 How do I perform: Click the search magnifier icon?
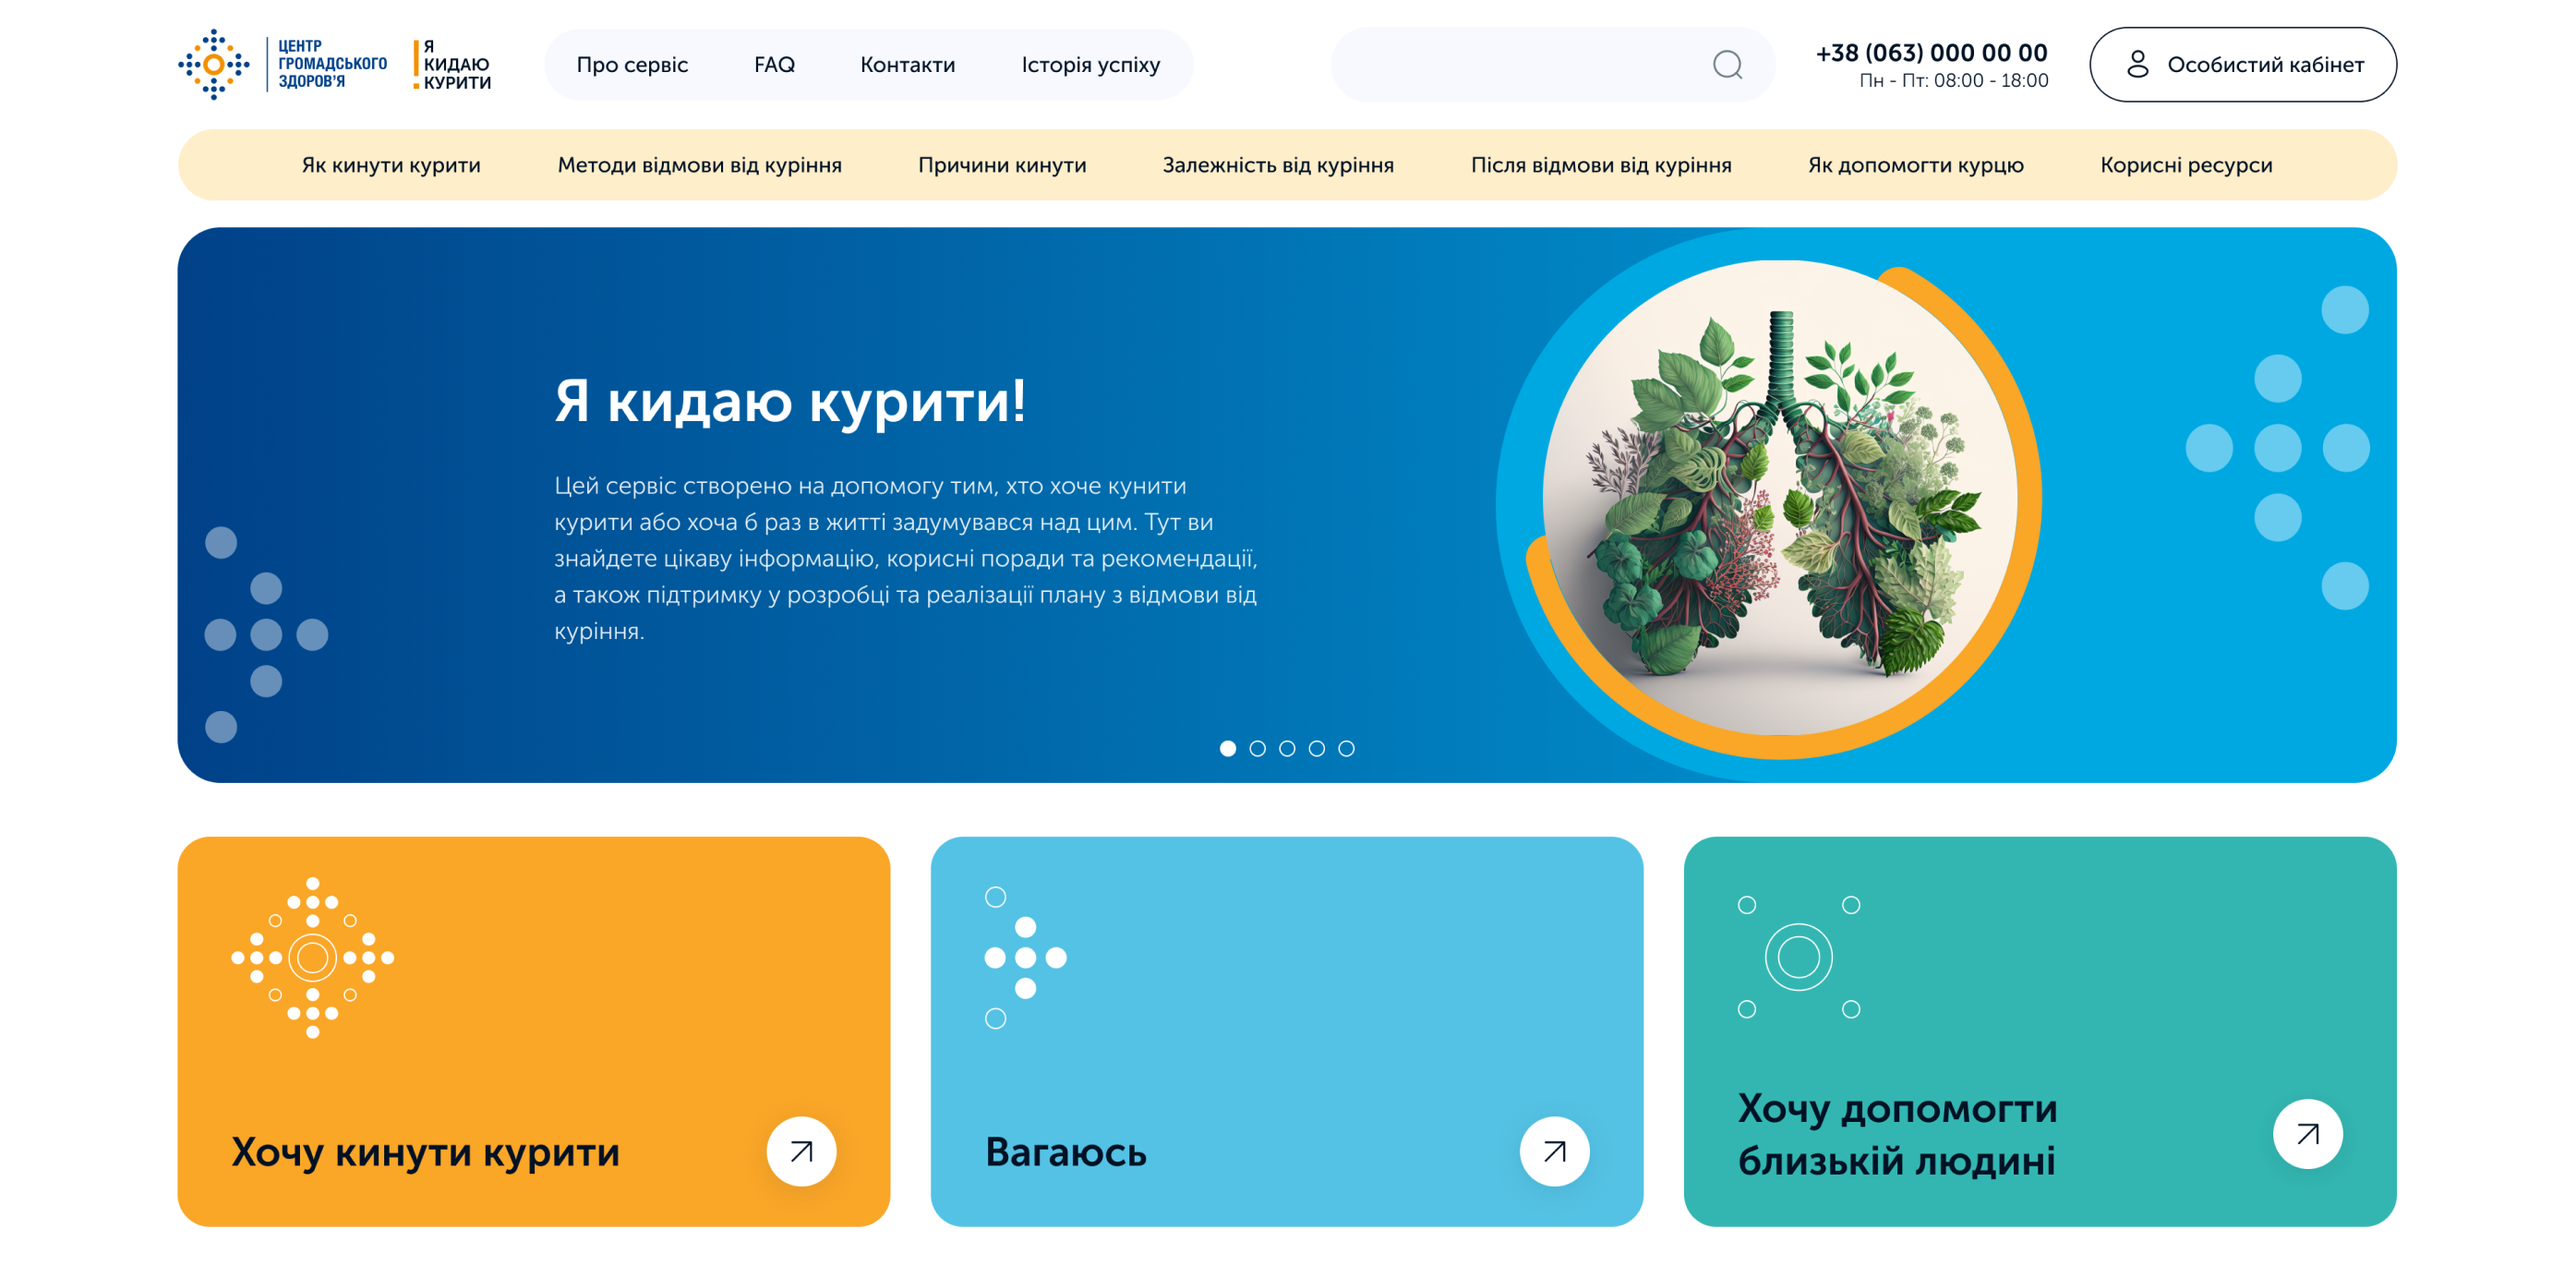click(1727, 65)
